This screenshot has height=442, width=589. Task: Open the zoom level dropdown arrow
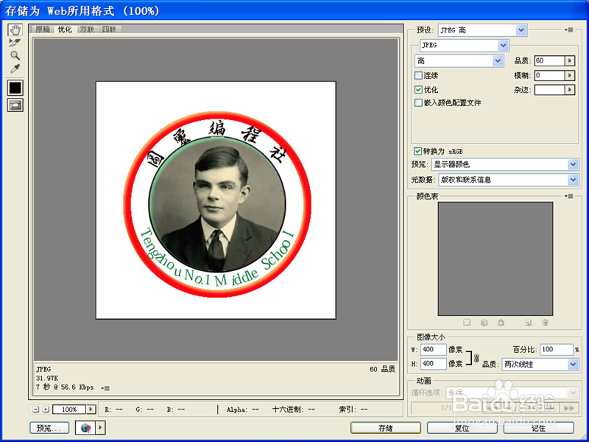[x=91, y=410]
